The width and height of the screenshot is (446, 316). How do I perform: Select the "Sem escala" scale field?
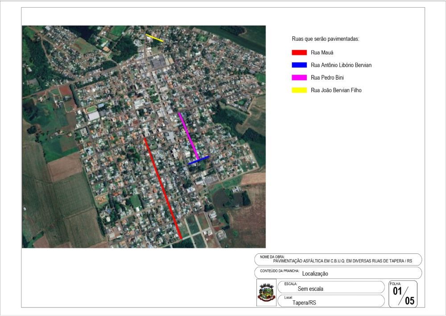(x=310, y=289)
